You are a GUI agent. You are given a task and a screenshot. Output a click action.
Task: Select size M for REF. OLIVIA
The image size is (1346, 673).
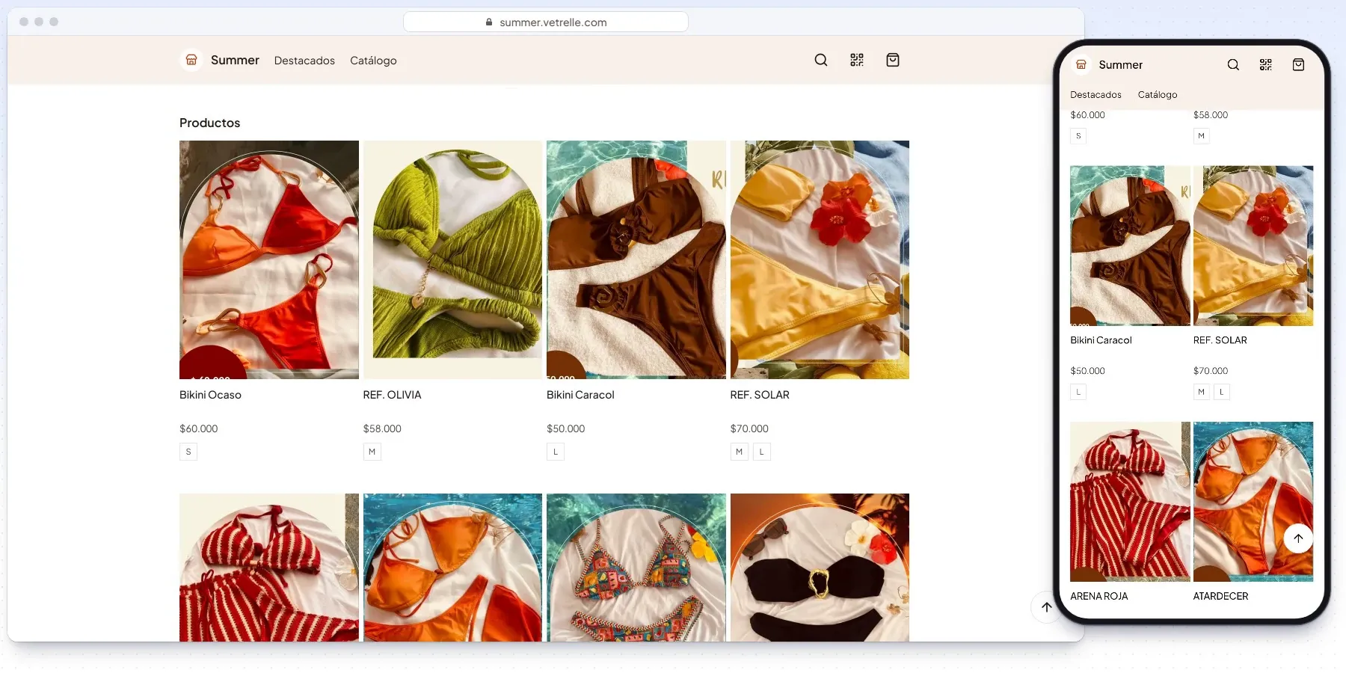[x=372, y=452]
